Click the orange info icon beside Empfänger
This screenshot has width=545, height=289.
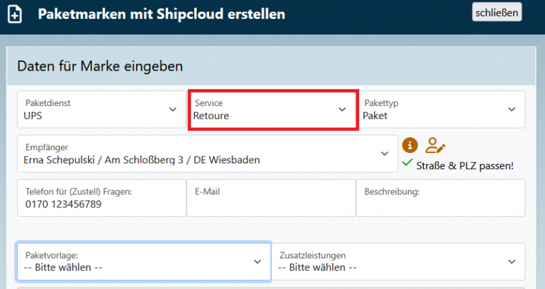coord(409,145)
